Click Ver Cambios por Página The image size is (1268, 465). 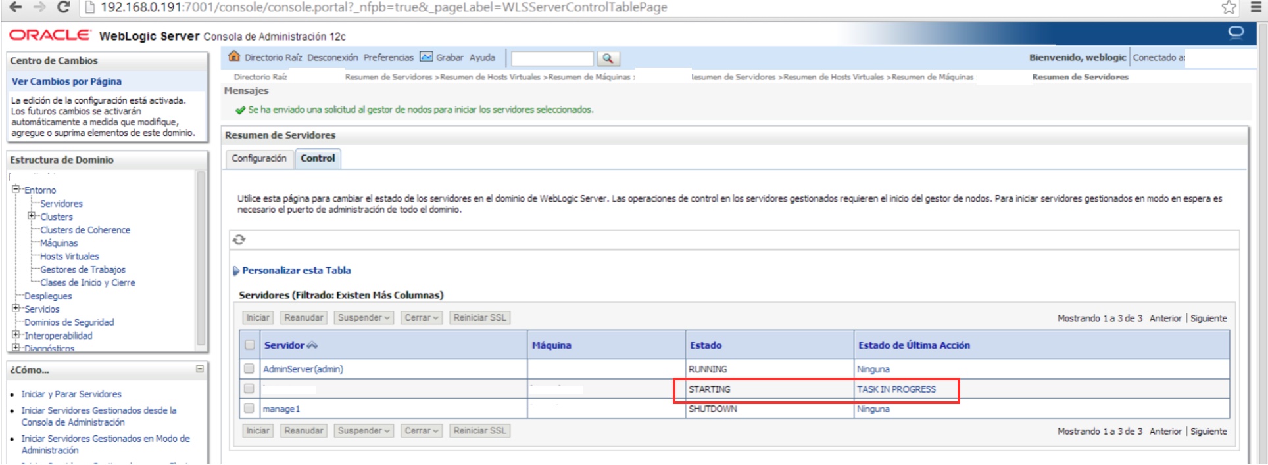[66, 81]
